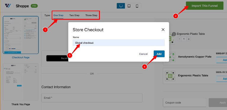Click the Add button in dialog
The height and width of the screenshot is (110, 227).
159,54
